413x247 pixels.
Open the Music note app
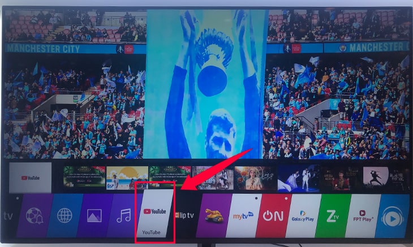click(x=124, y=216)
